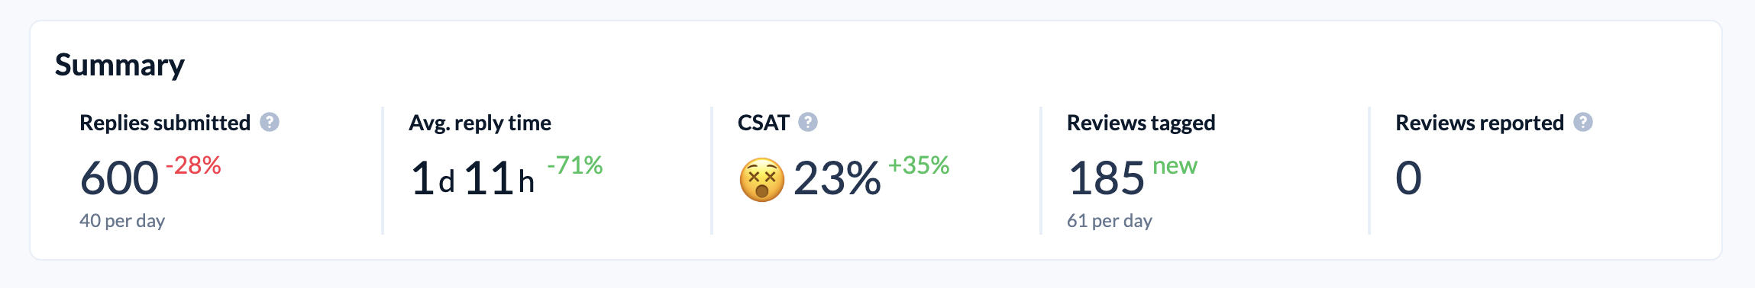Click help icon next to CSAT

808,122
